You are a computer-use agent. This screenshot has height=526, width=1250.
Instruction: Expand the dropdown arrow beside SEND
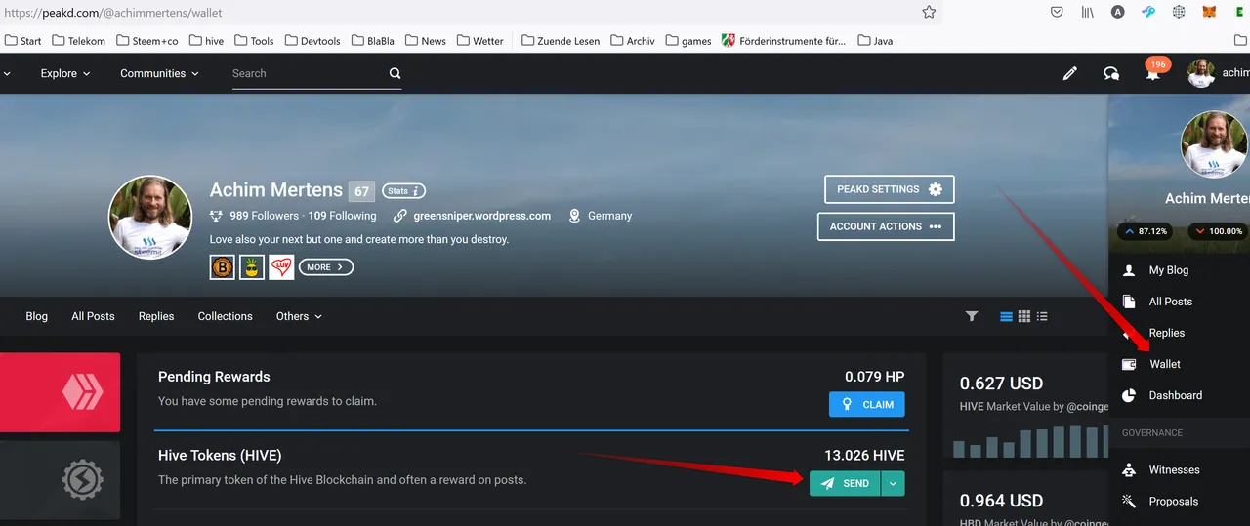tap(894, 483)
